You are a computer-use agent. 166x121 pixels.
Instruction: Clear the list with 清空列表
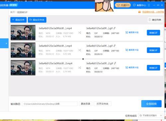[x=155, y=20]
